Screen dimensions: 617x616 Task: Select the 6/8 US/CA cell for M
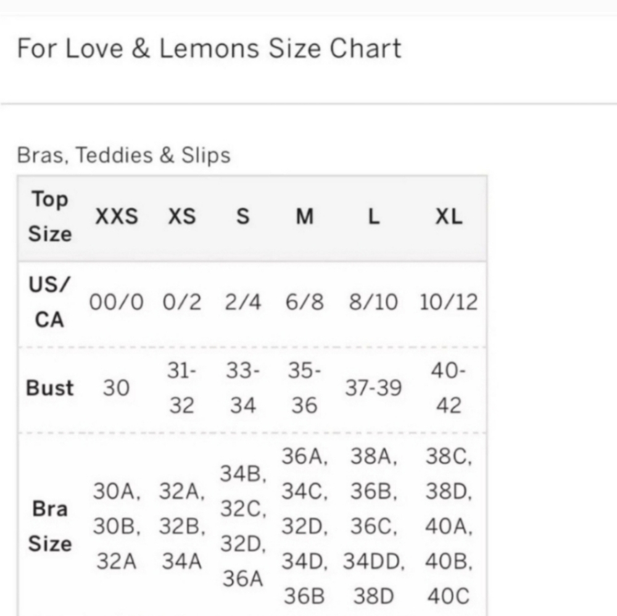305,302
